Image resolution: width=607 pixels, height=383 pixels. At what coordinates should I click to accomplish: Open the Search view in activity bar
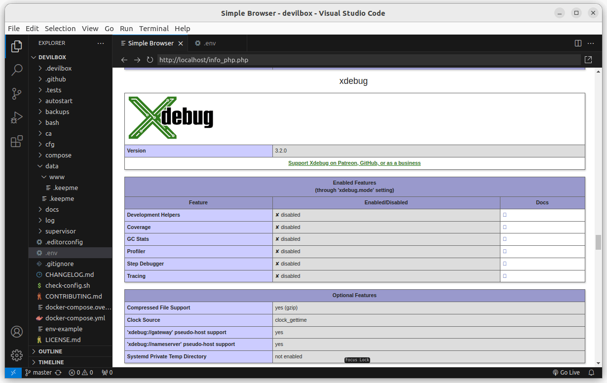coord(17,70)
